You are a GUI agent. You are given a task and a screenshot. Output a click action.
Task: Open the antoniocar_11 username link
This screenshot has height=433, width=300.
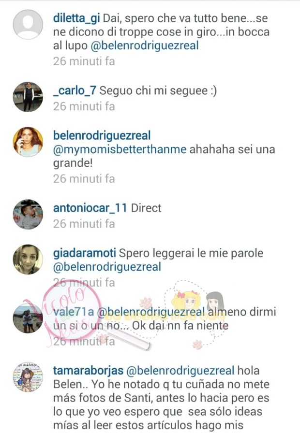tap(90, 208)
